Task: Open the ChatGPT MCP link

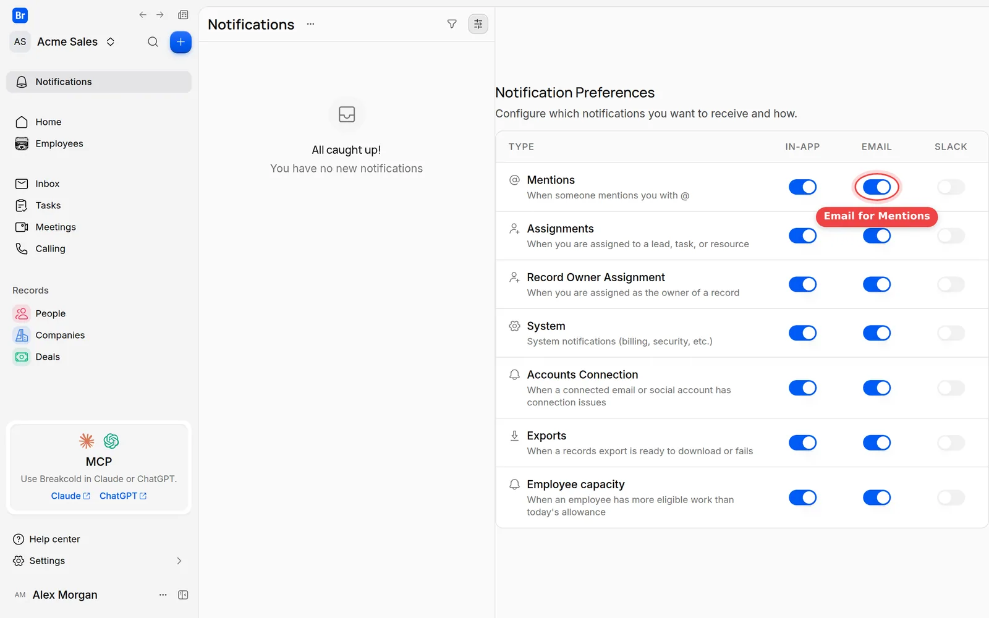Action: coord(123,496)
